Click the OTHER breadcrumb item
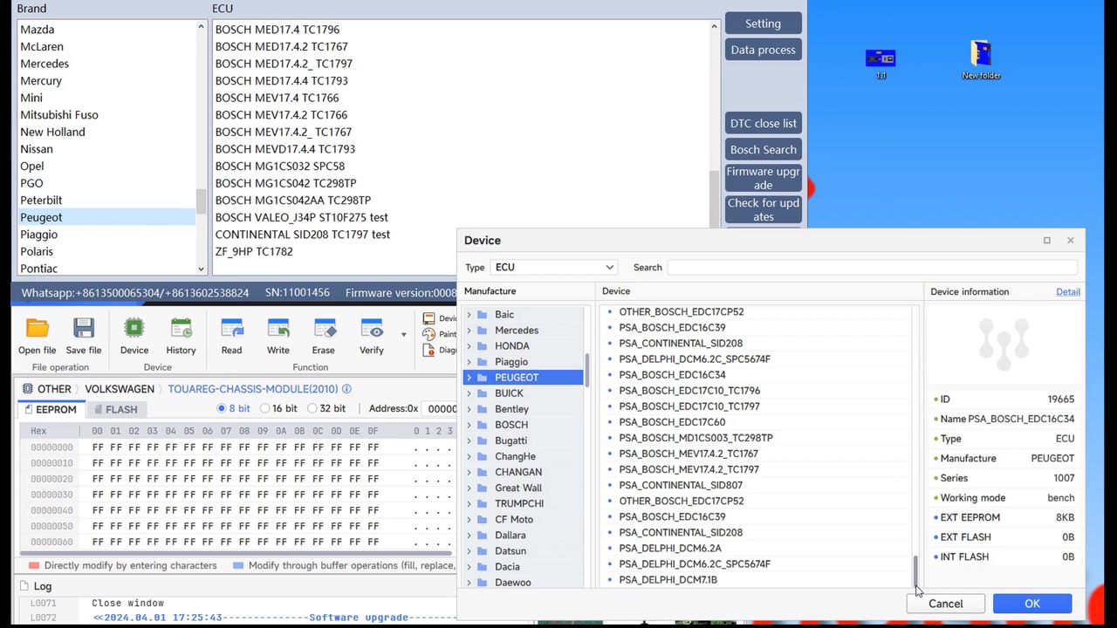 54,389
